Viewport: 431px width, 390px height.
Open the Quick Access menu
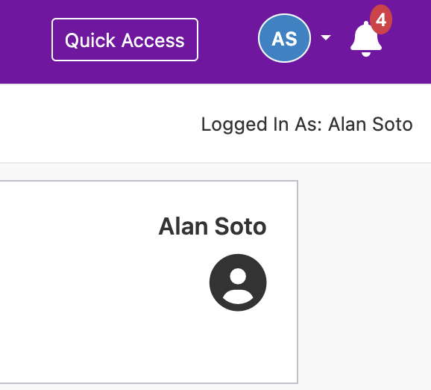pos(125,40)
